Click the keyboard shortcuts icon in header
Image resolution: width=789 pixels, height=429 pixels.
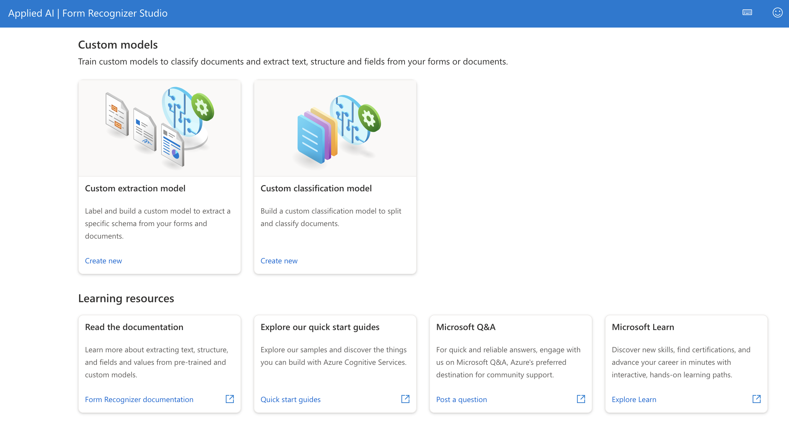(x=747, y=13)
